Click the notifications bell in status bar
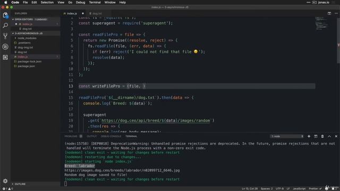340x191 pixels. pos(333,189)
